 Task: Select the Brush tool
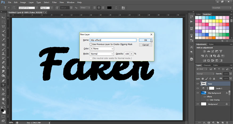[3, 49]
